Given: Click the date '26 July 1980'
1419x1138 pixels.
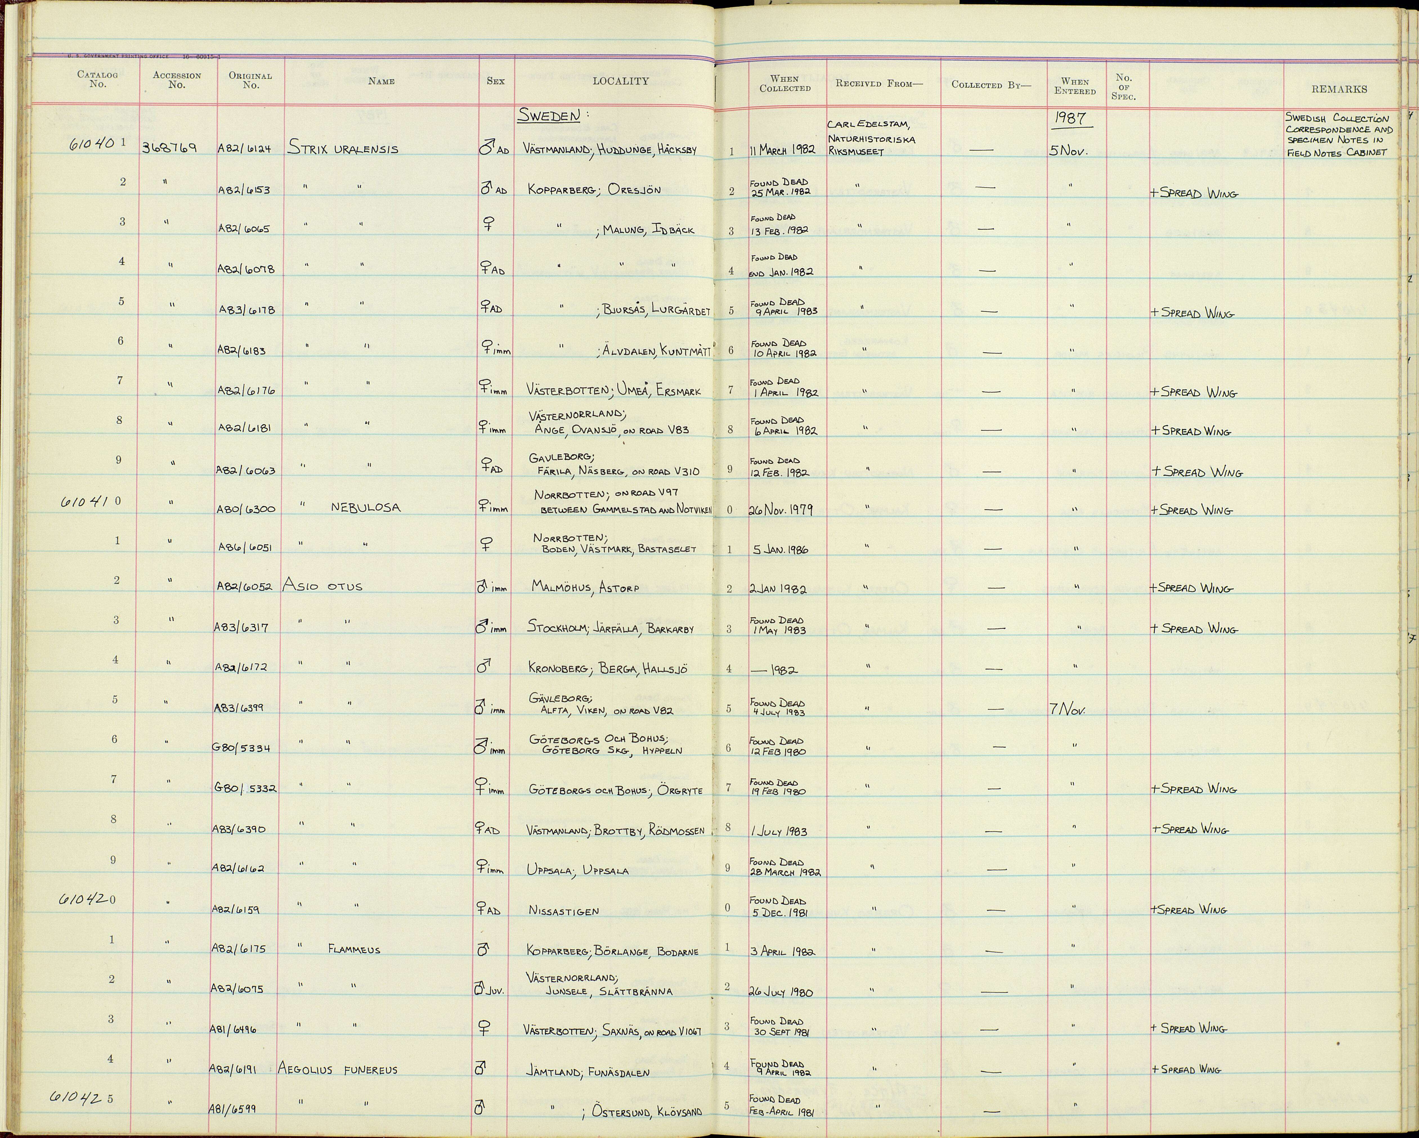Looking at the screenshot, I should pos(781,992).
